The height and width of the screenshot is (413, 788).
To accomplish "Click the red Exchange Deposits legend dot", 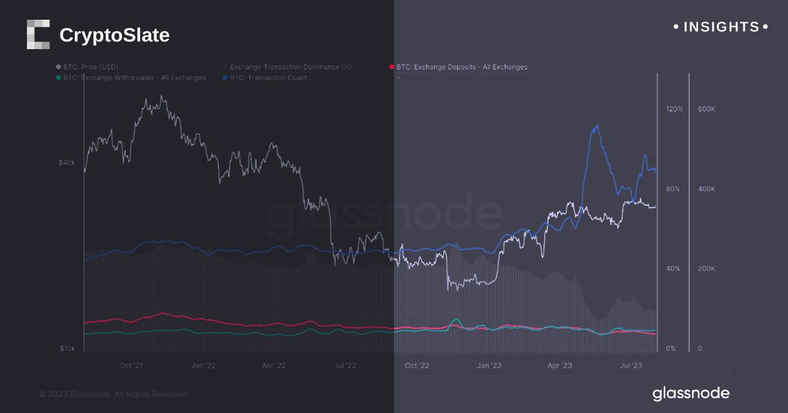I will (391, 67).
